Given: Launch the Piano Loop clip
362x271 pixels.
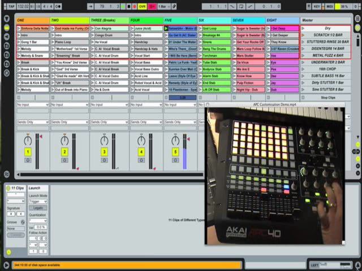Looking at the screenshot, I should (x=53, y=42).
